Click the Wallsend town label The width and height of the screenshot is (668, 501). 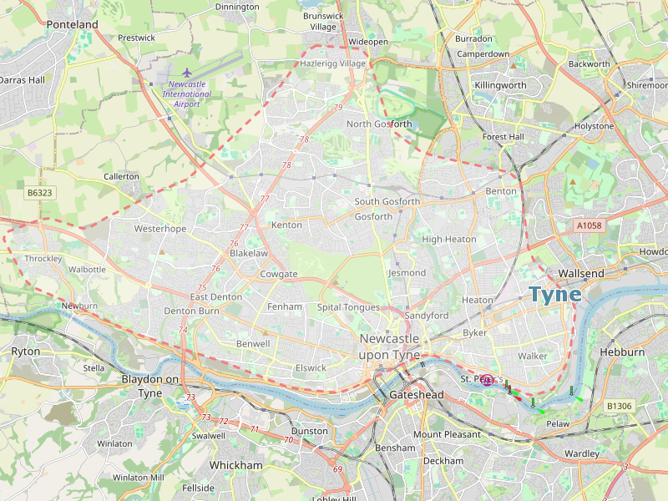pos(581,274)
